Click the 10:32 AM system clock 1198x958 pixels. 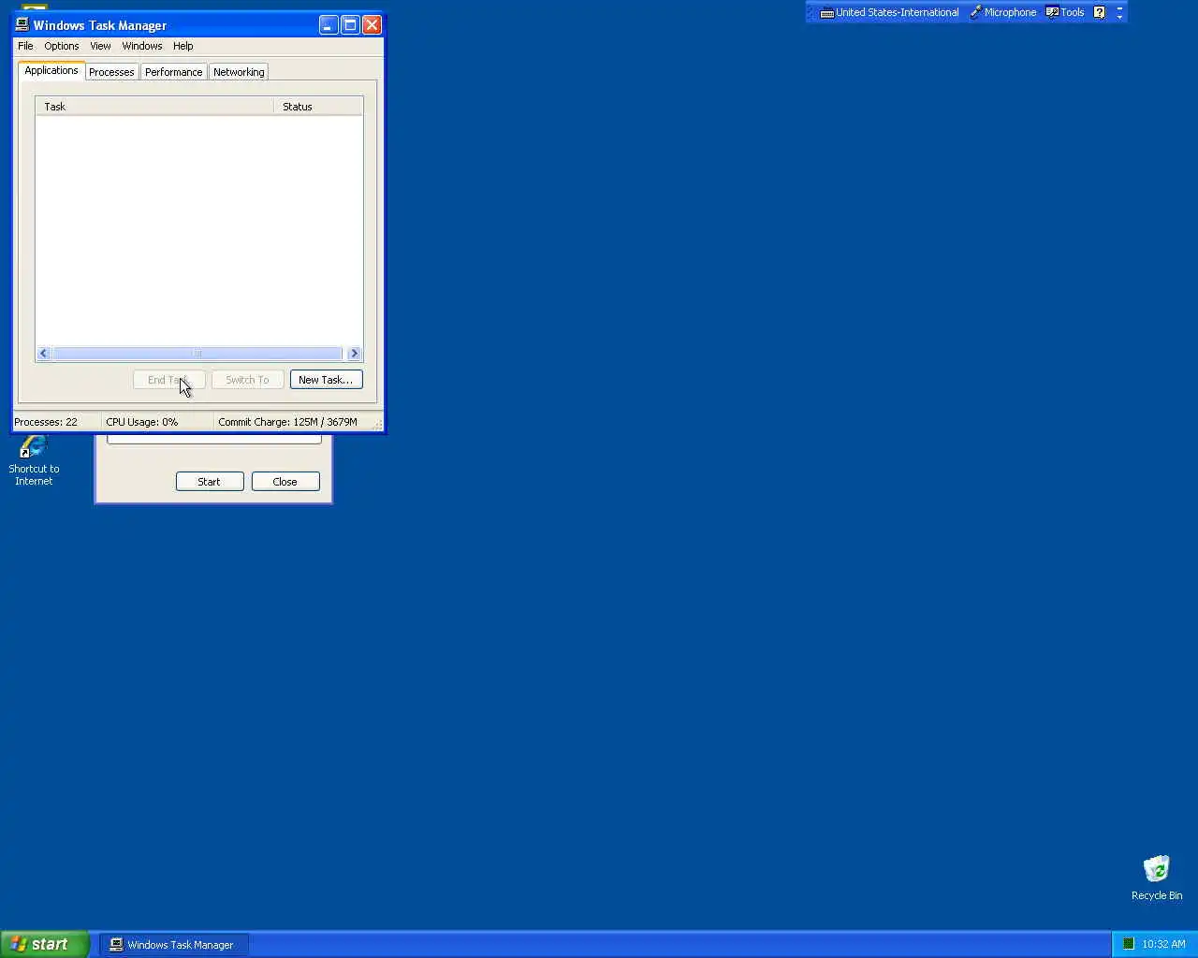(1163, 944)
